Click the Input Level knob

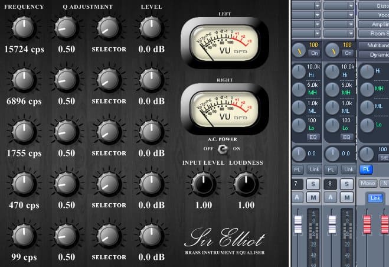click(x=202, y=184)
